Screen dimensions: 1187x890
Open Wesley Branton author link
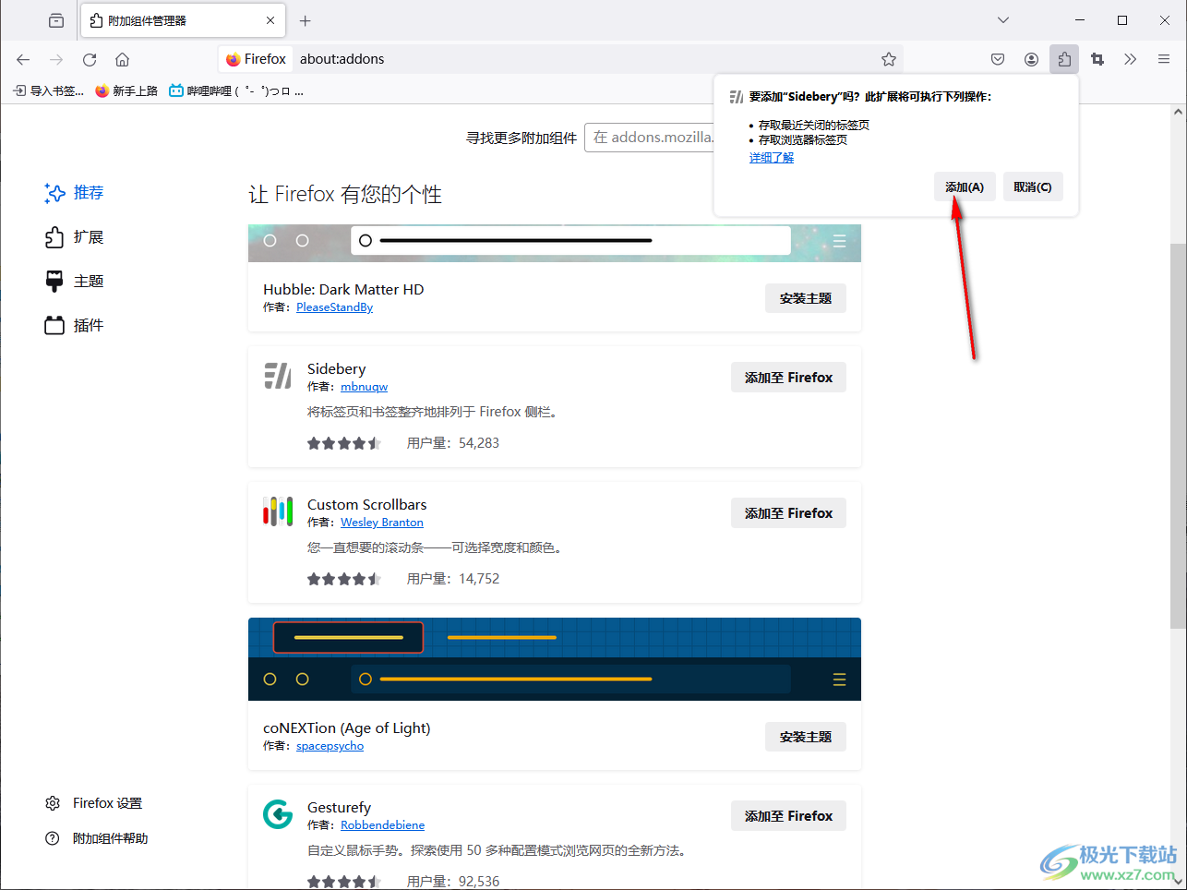382,523
